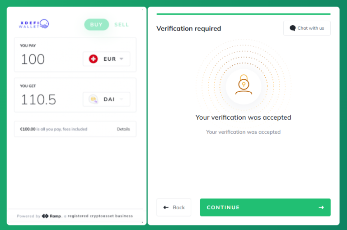Viewport: 347px width, 230px height.
Task: Switch to the SELL mode
Action: [x=122, y=24]
